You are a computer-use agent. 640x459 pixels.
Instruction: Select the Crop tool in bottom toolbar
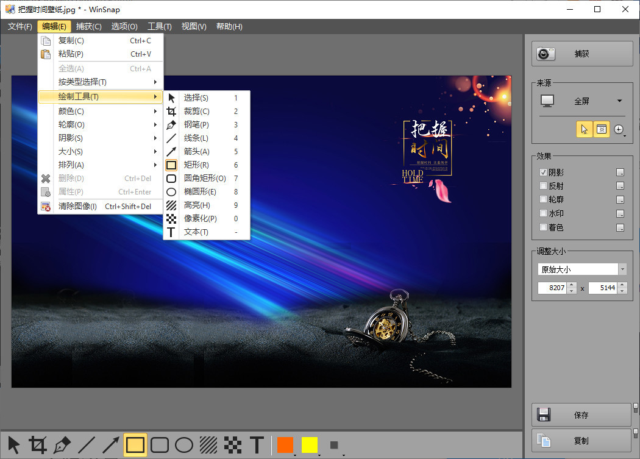(x=38, y=445)
